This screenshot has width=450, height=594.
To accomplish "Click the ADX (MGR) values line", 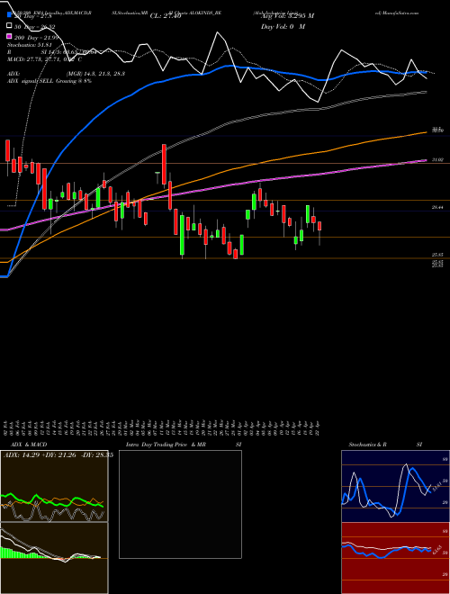I will coord(67,74).
